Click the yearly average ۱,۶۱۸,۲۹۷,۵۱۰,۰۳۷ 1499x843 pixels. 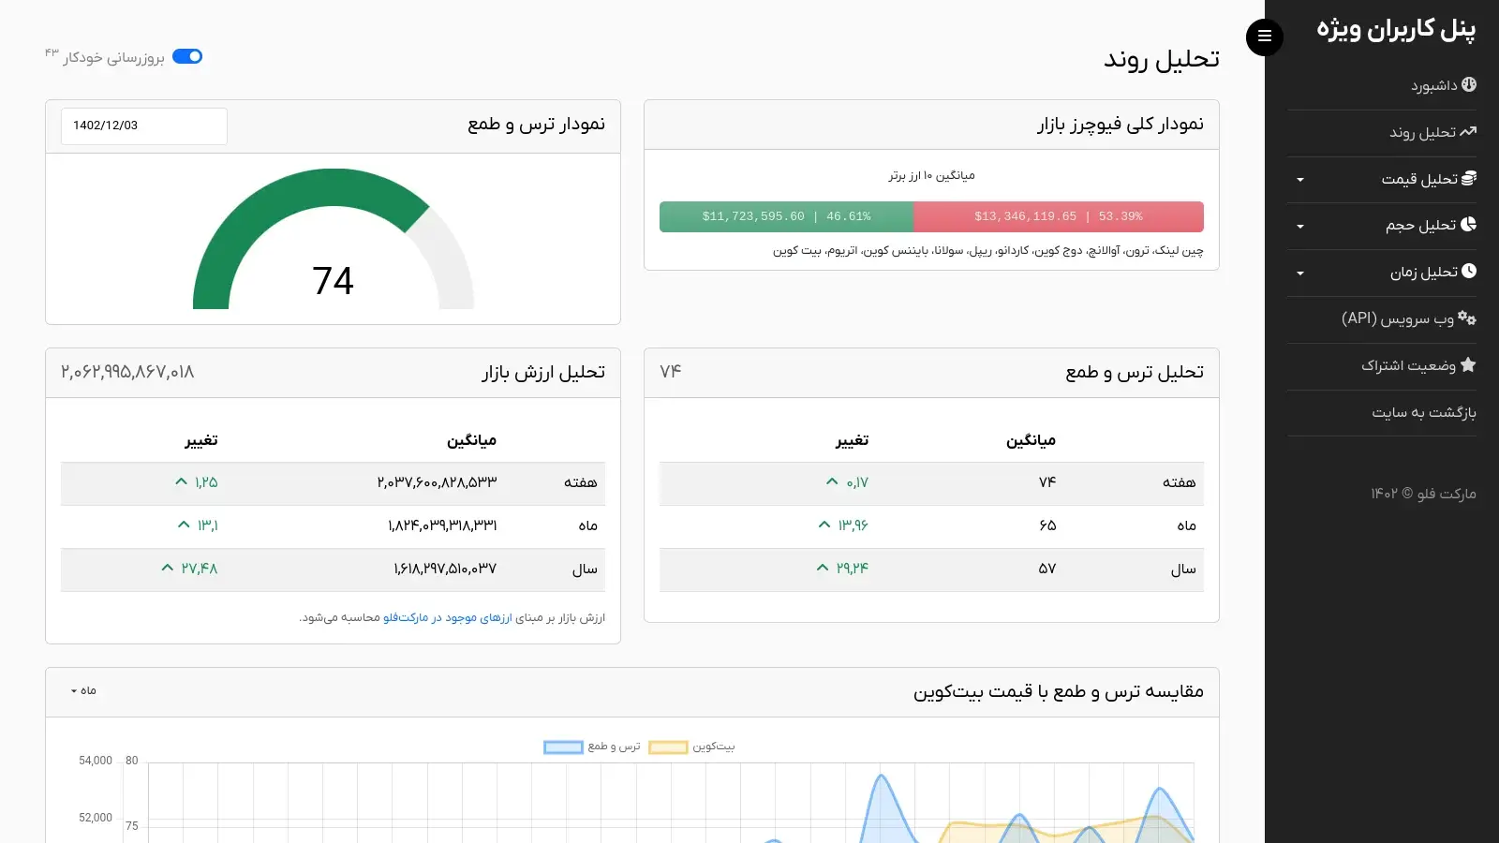pos(445,569)
